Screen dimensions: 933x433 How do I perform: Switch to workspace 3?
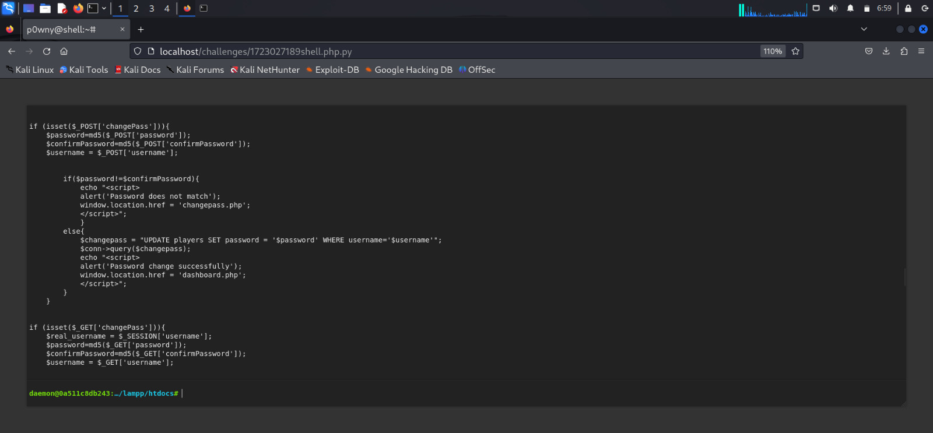point(152,8)
